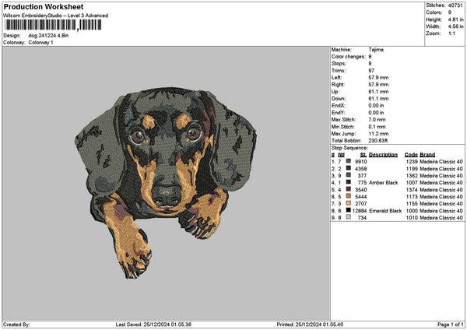Select the color swatch for code 1155
Viewport: 467px width, 330px height.
tap(349, 203)
